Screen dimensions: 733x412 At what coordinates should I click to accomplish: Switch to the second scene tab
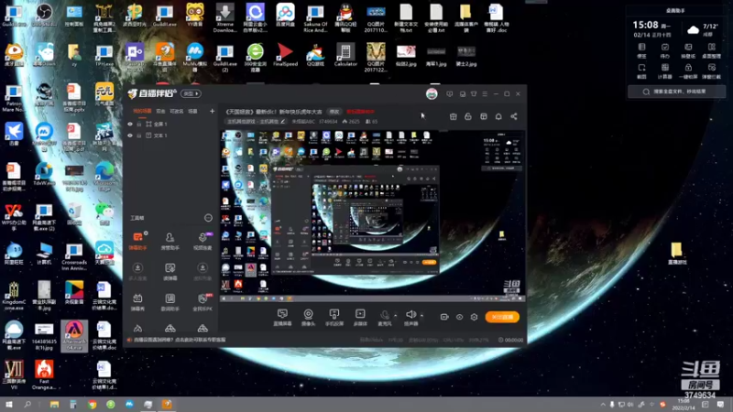tap(160, 111)
